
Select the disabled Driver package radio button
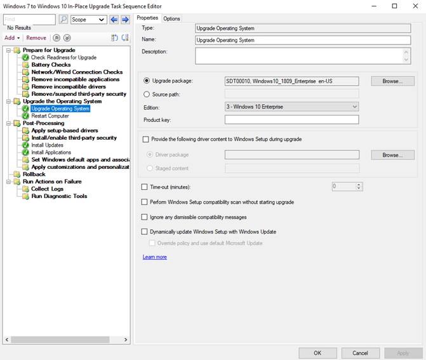[x=150, y=154]
